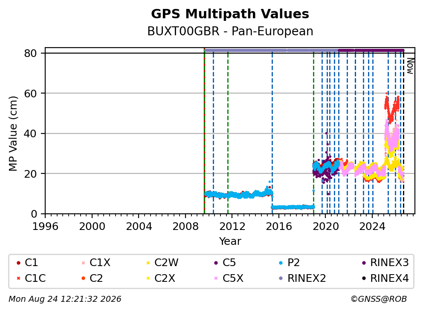The width and height of the screenshot is (423, 312).
Task: Select the P2 blue legend entry
Action: point(289,263)
